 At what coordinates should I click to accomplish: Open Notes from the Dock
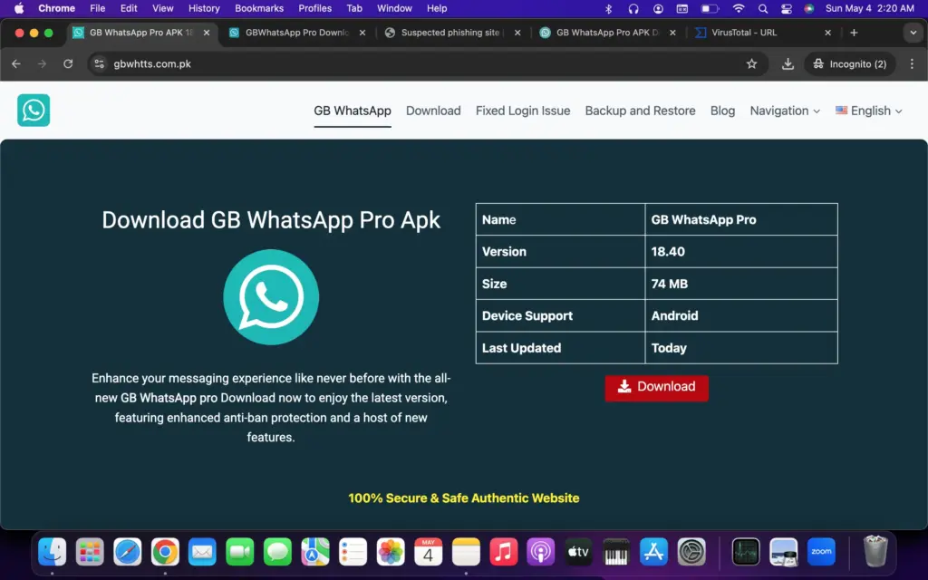(466, 552)
